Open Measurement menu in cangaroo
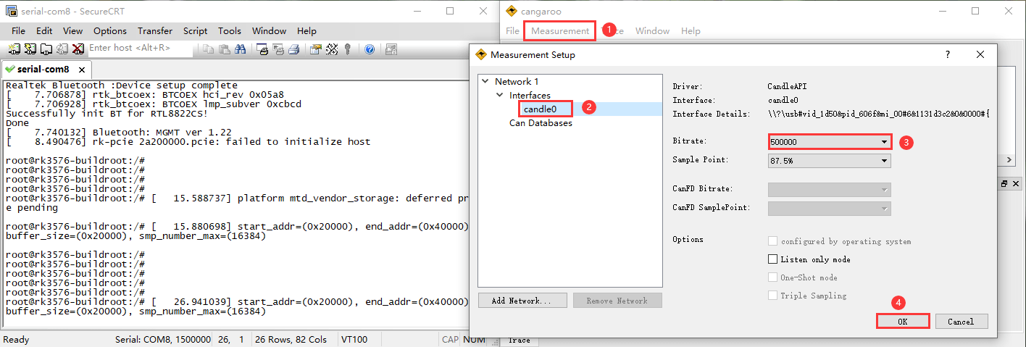This screenshot has height=347, width=1026. click(x=560, y=31)
